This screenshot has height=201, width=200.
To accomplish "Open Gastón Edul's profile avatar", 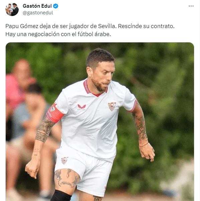I will 12,9.
